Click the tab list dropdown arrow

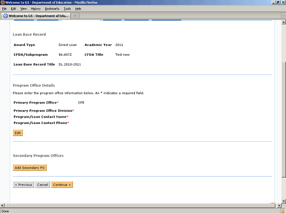click(x=284, y=16)
